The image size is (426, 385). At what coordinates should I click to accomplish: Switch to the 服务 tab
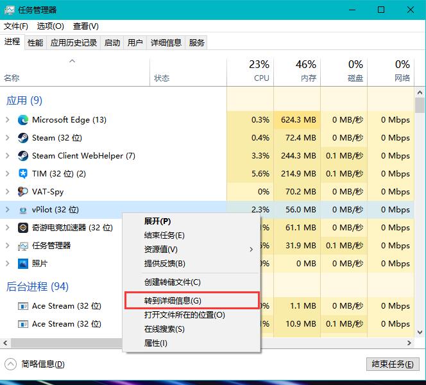point(196,42)
